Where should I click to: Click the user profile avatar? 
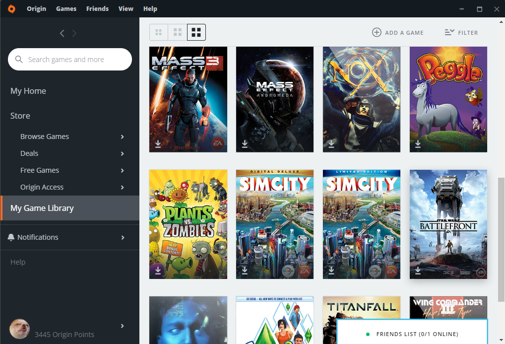[x=19, y=329]
